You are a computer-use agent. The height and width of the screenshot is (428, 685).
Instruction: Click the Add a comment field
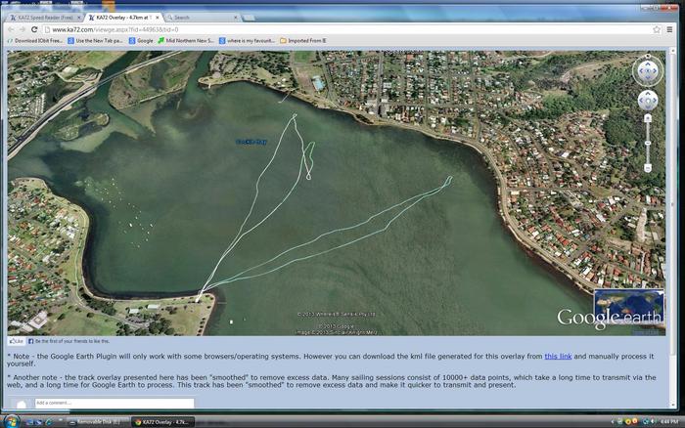pos(113,403)
